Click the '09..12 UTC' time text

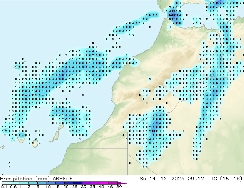pos(202,179)
